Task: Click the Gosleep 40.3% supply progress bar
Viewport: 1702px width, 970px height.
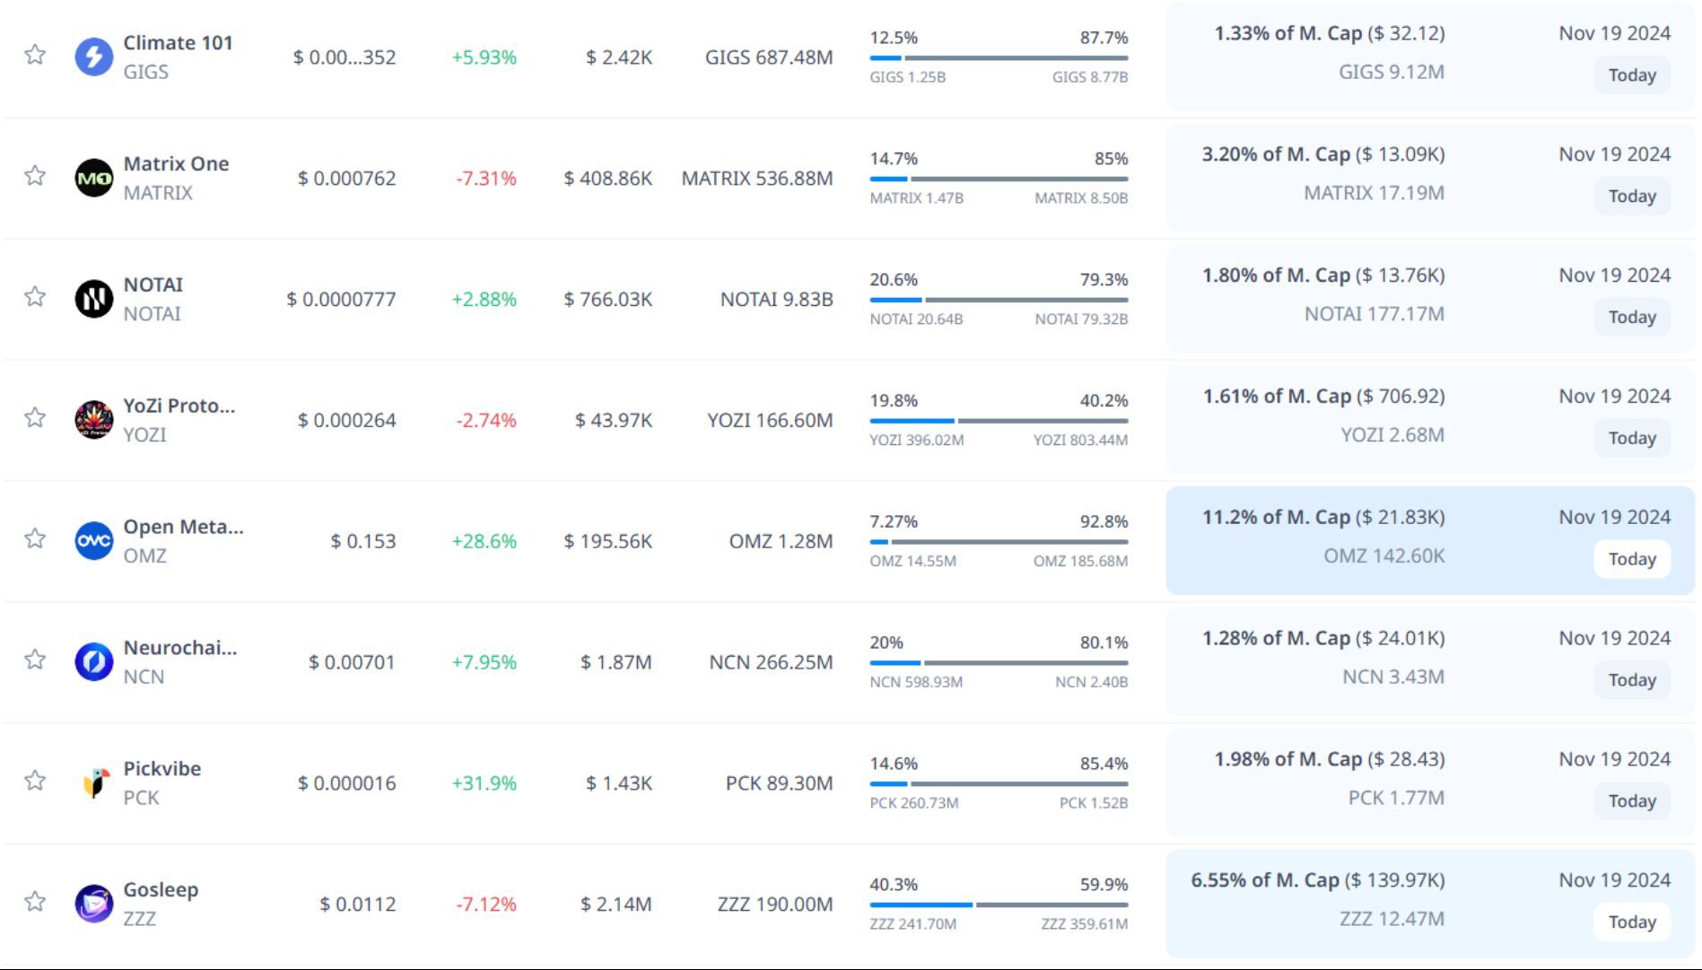Action: coord(998,904)
